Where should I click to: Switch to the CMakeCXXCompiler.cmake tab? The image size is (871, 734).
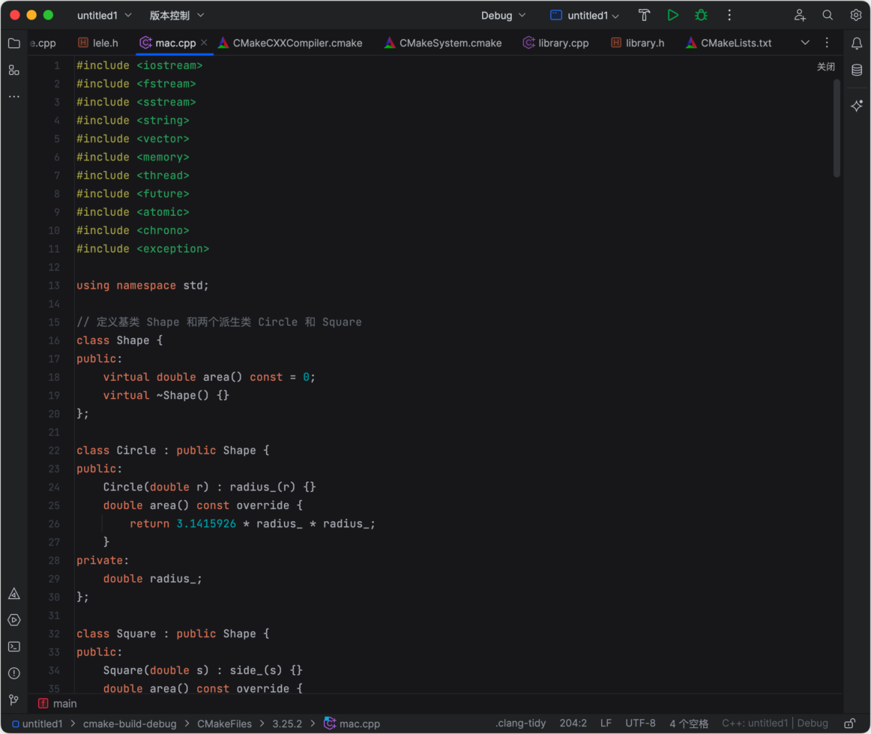(290, 43)
